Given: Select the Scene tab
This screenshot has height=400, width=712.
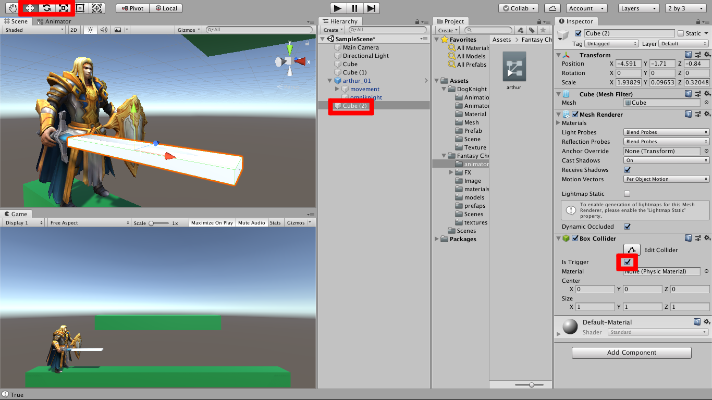Looking at the screenshot, I should click(16, 21).
